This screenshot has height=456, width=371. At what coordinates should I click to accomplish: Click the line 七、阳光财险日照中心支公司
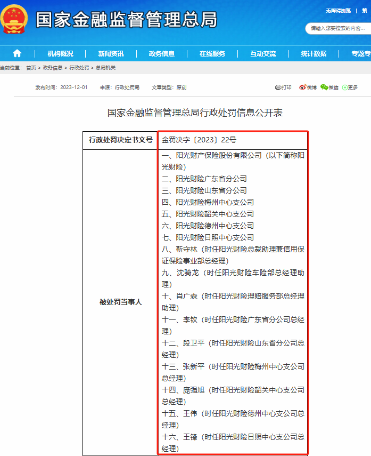pos(208,237)
